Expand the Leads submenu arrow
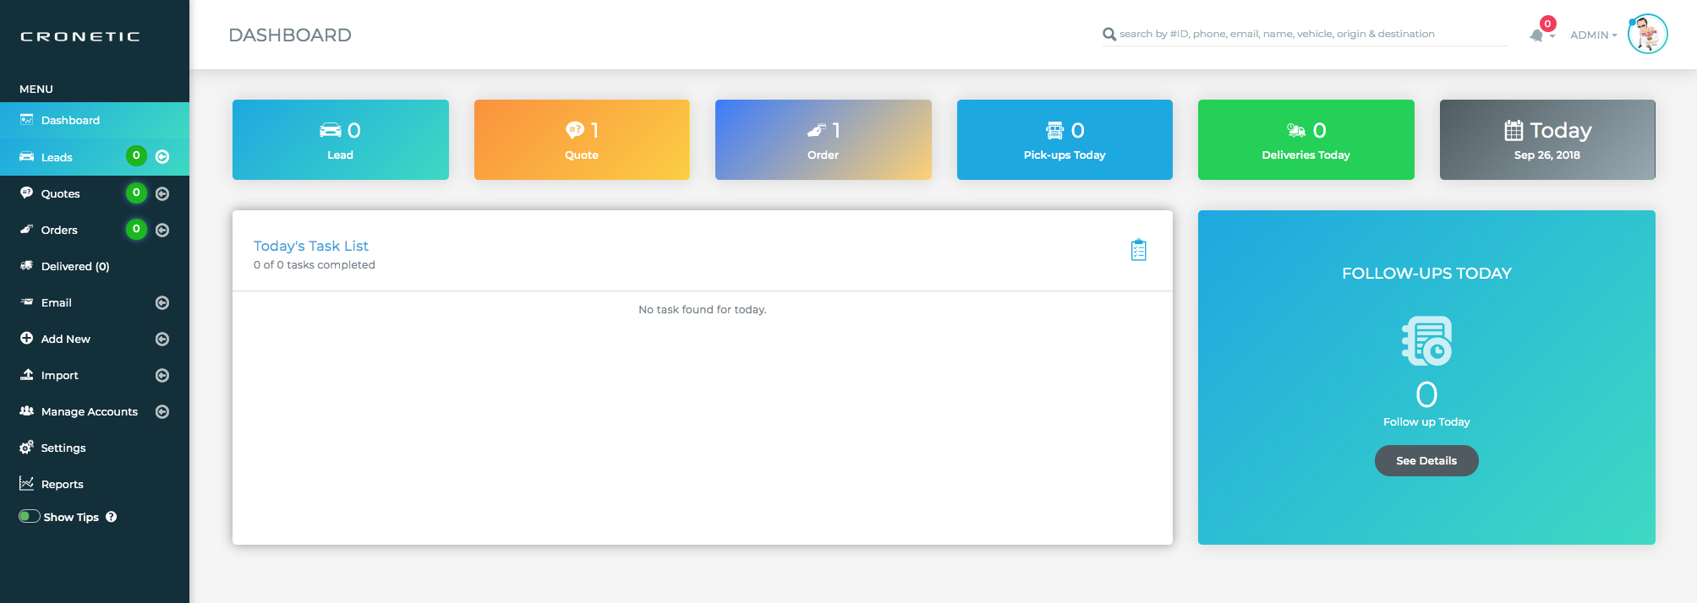Screen dimensions: 1697x603 [x=162, y=157]
